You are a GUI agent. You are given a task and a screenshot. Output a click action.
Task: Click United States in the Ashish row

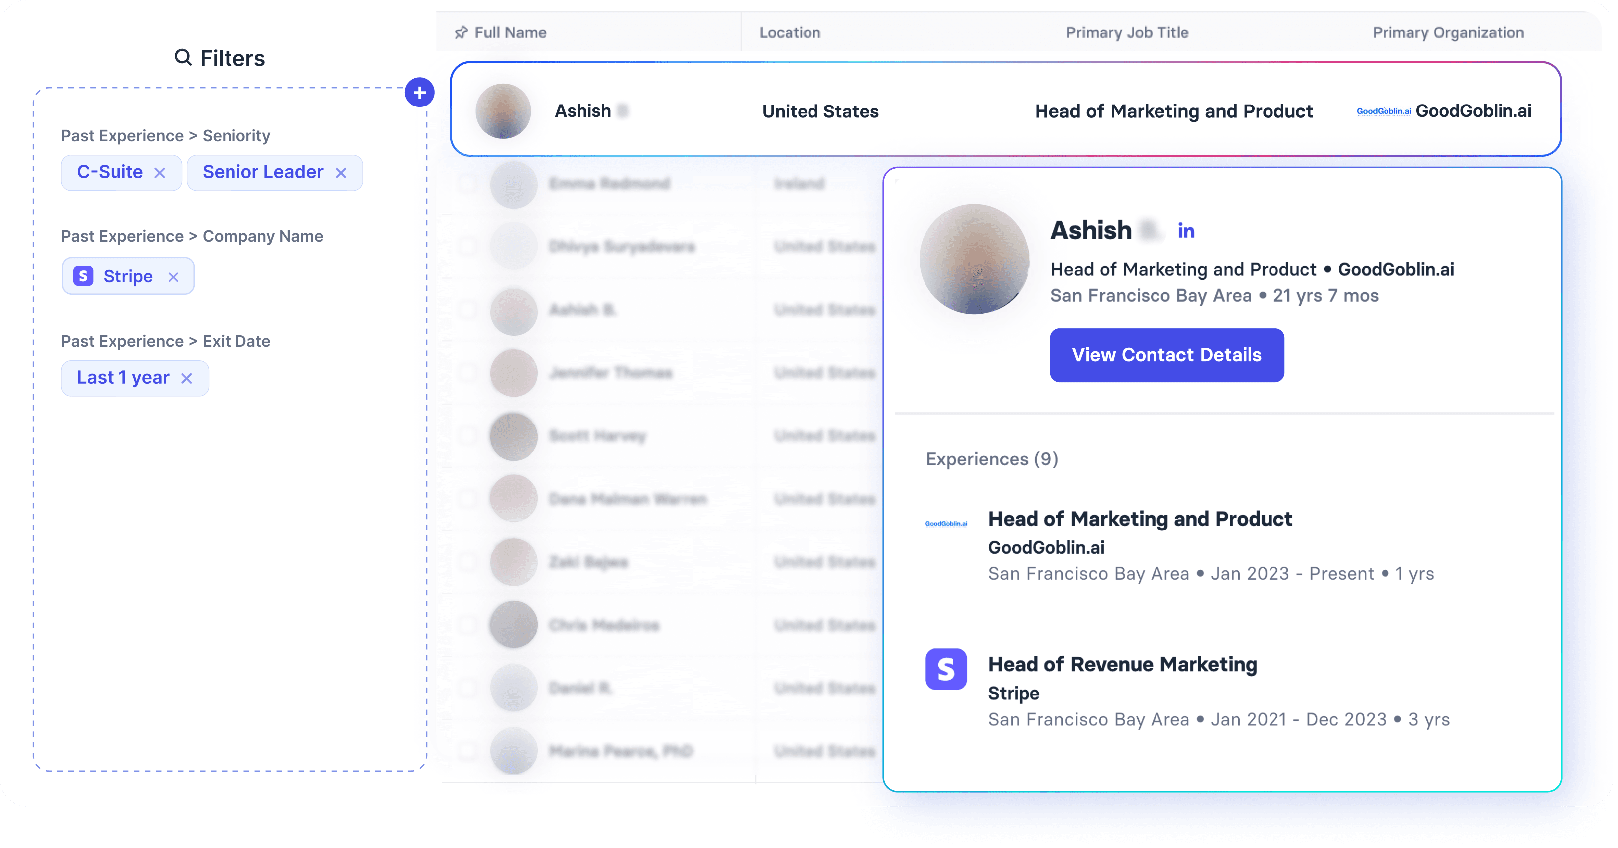coord(819,112)
